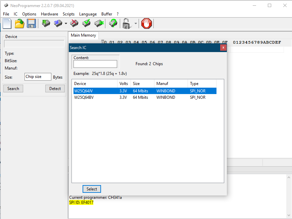Viewport: 292px width, 219px height.
Task: Sort by the Type column header
Action: pyautogui.click(x=202, y=84)
